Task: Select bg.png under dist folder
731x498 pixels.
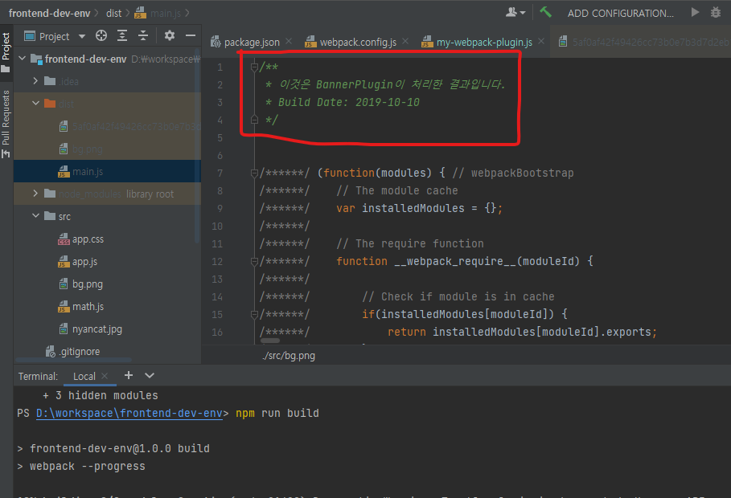Action: pyautogui.click(x=107, y=149)
